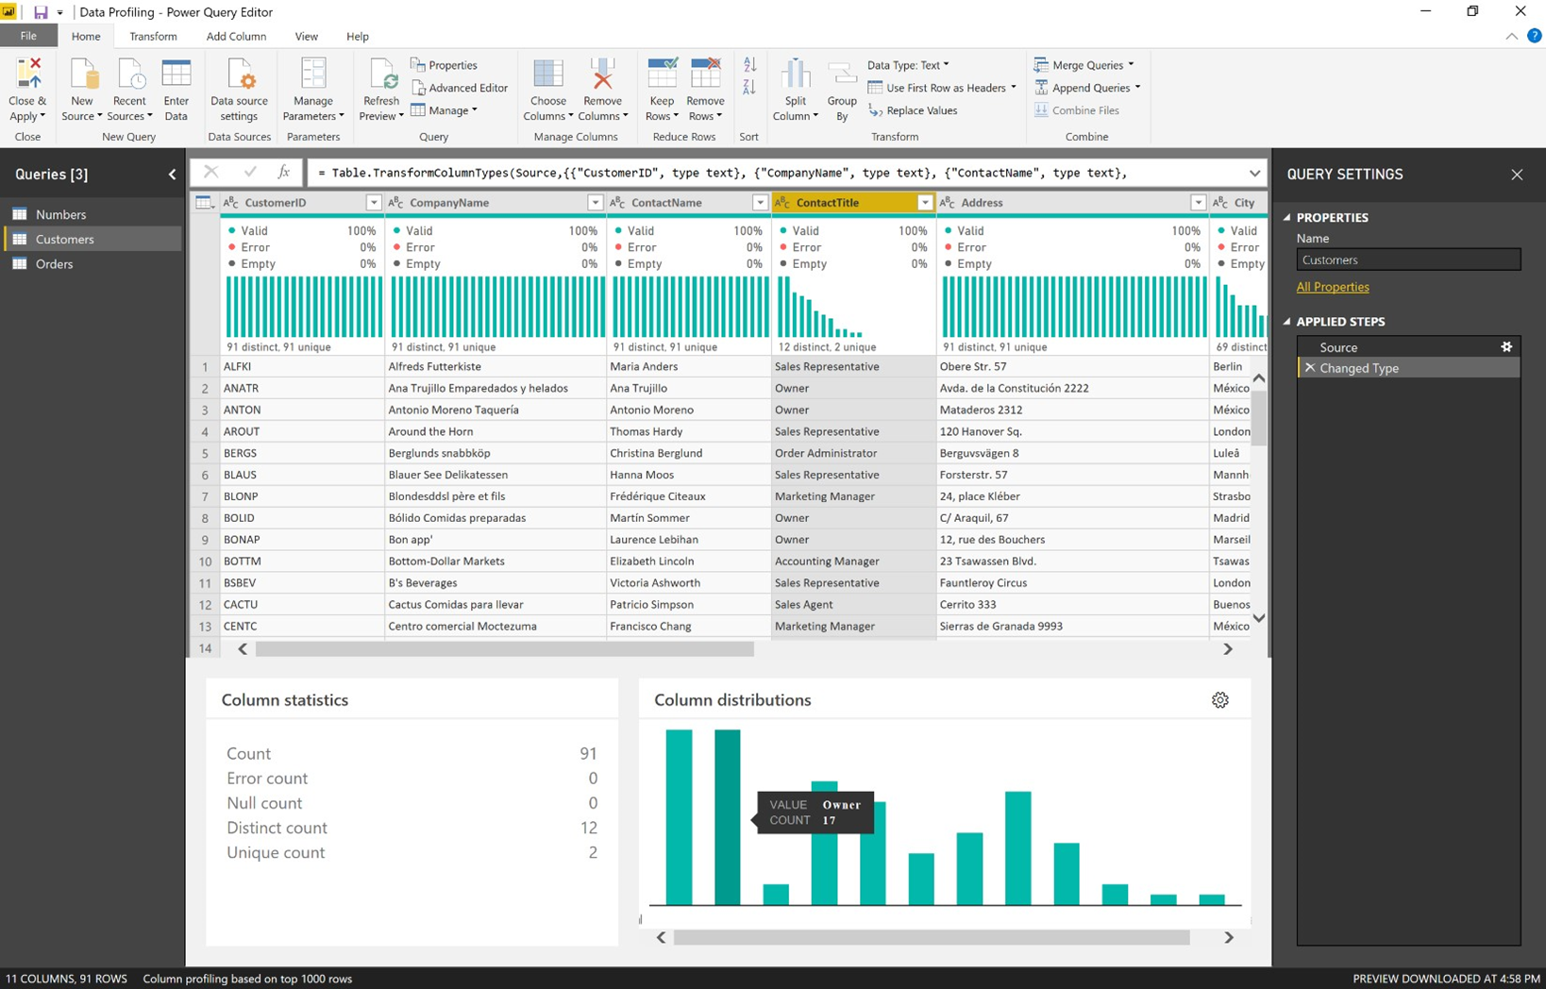The image size is (1546, 989).
Task: Open the ContactTitle column filter dropdown
Action: coord(924,202)
